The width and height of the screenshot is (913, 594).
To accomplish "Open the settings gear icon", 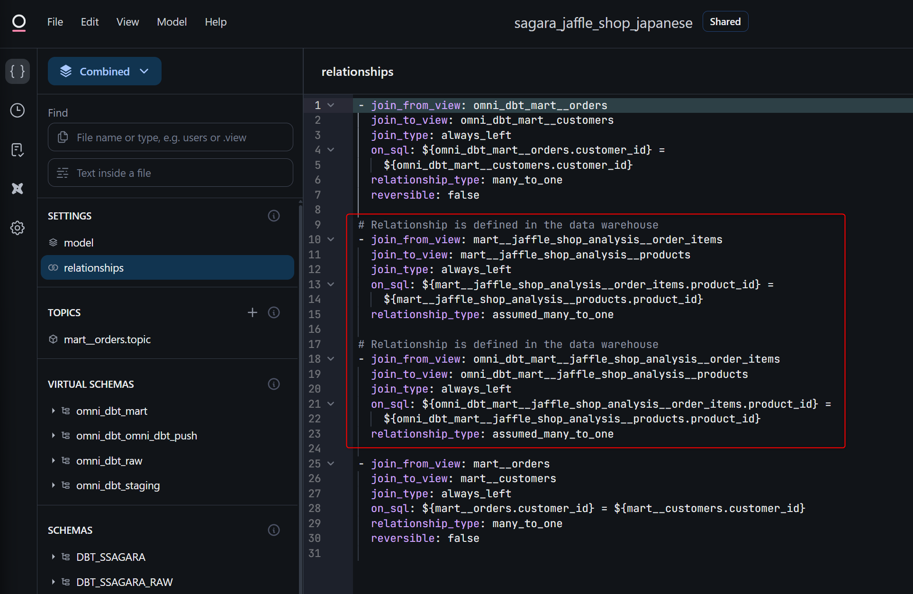I will [x=18, y=228].
